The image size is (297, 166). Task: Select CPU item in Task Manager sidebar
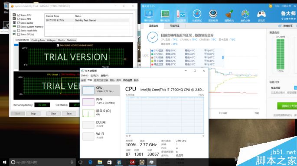pyautogui.click(x=101, y=90)
